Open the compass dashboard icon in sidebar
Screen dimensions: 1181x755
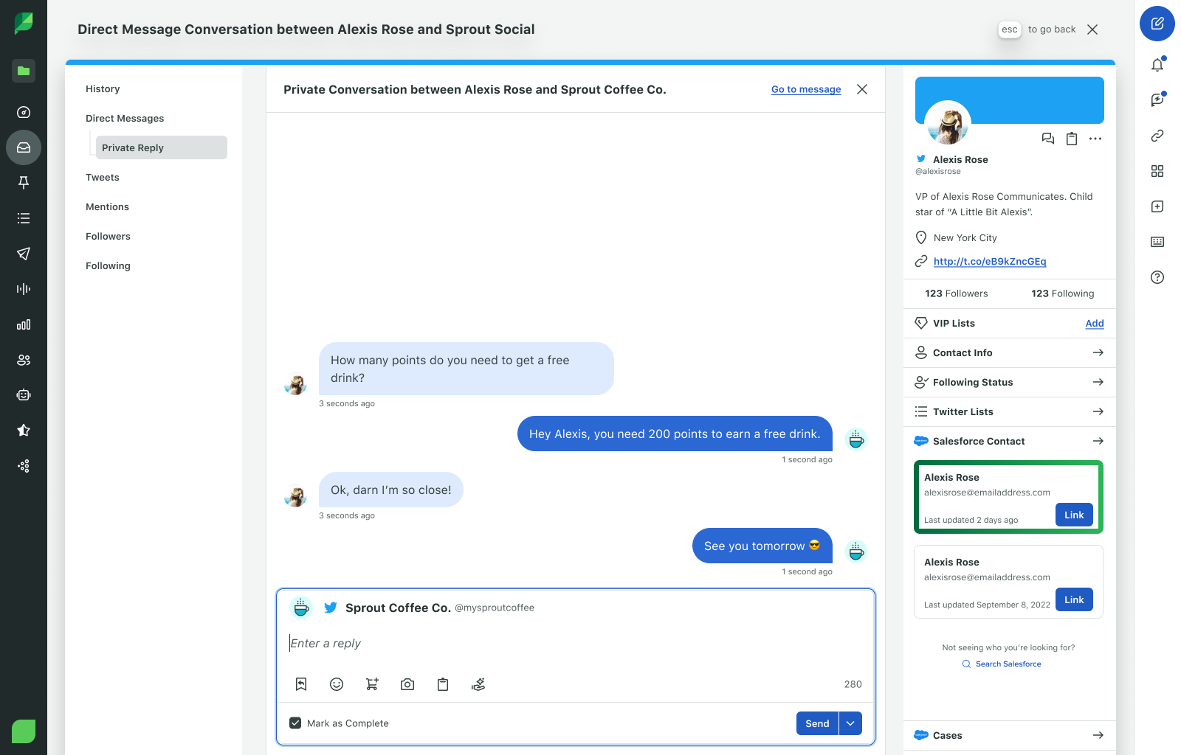pos(24,112)
